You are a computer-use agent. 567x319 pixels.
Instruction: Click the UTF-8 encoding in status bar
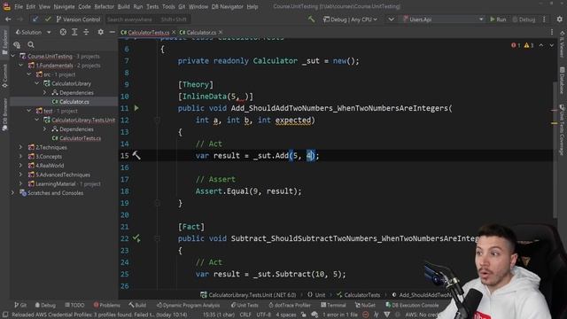point(264,315)
